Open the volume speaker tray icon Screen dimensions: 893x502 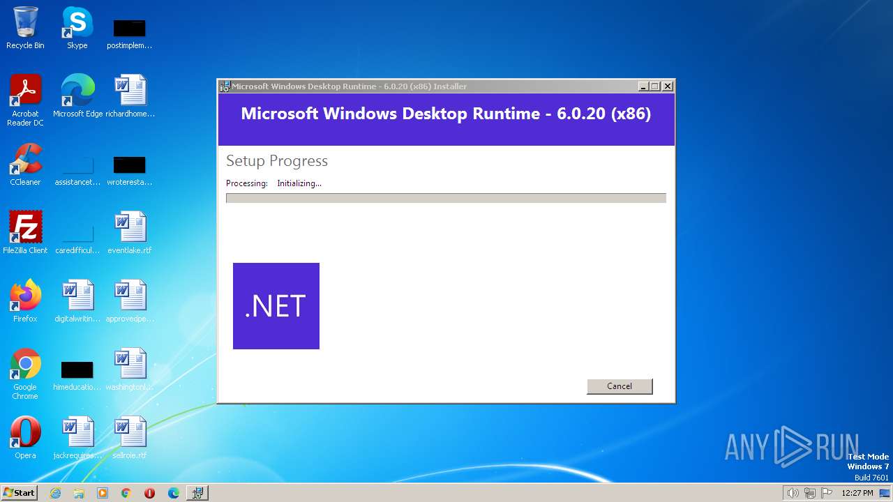pos(793,493)
